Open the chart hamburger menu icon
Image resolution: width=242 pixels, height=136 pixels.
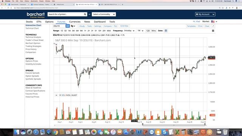213,31
